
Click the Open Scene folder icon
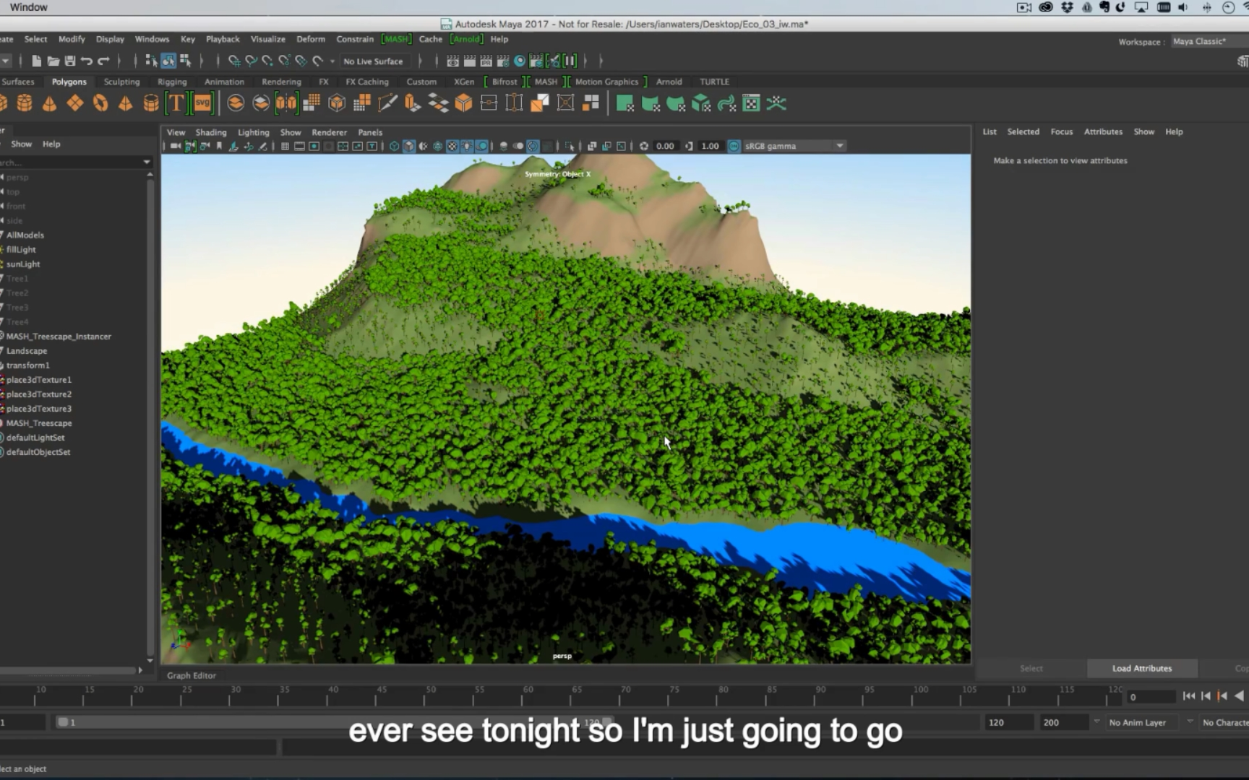pyautogui.click(x=53, y=61)
